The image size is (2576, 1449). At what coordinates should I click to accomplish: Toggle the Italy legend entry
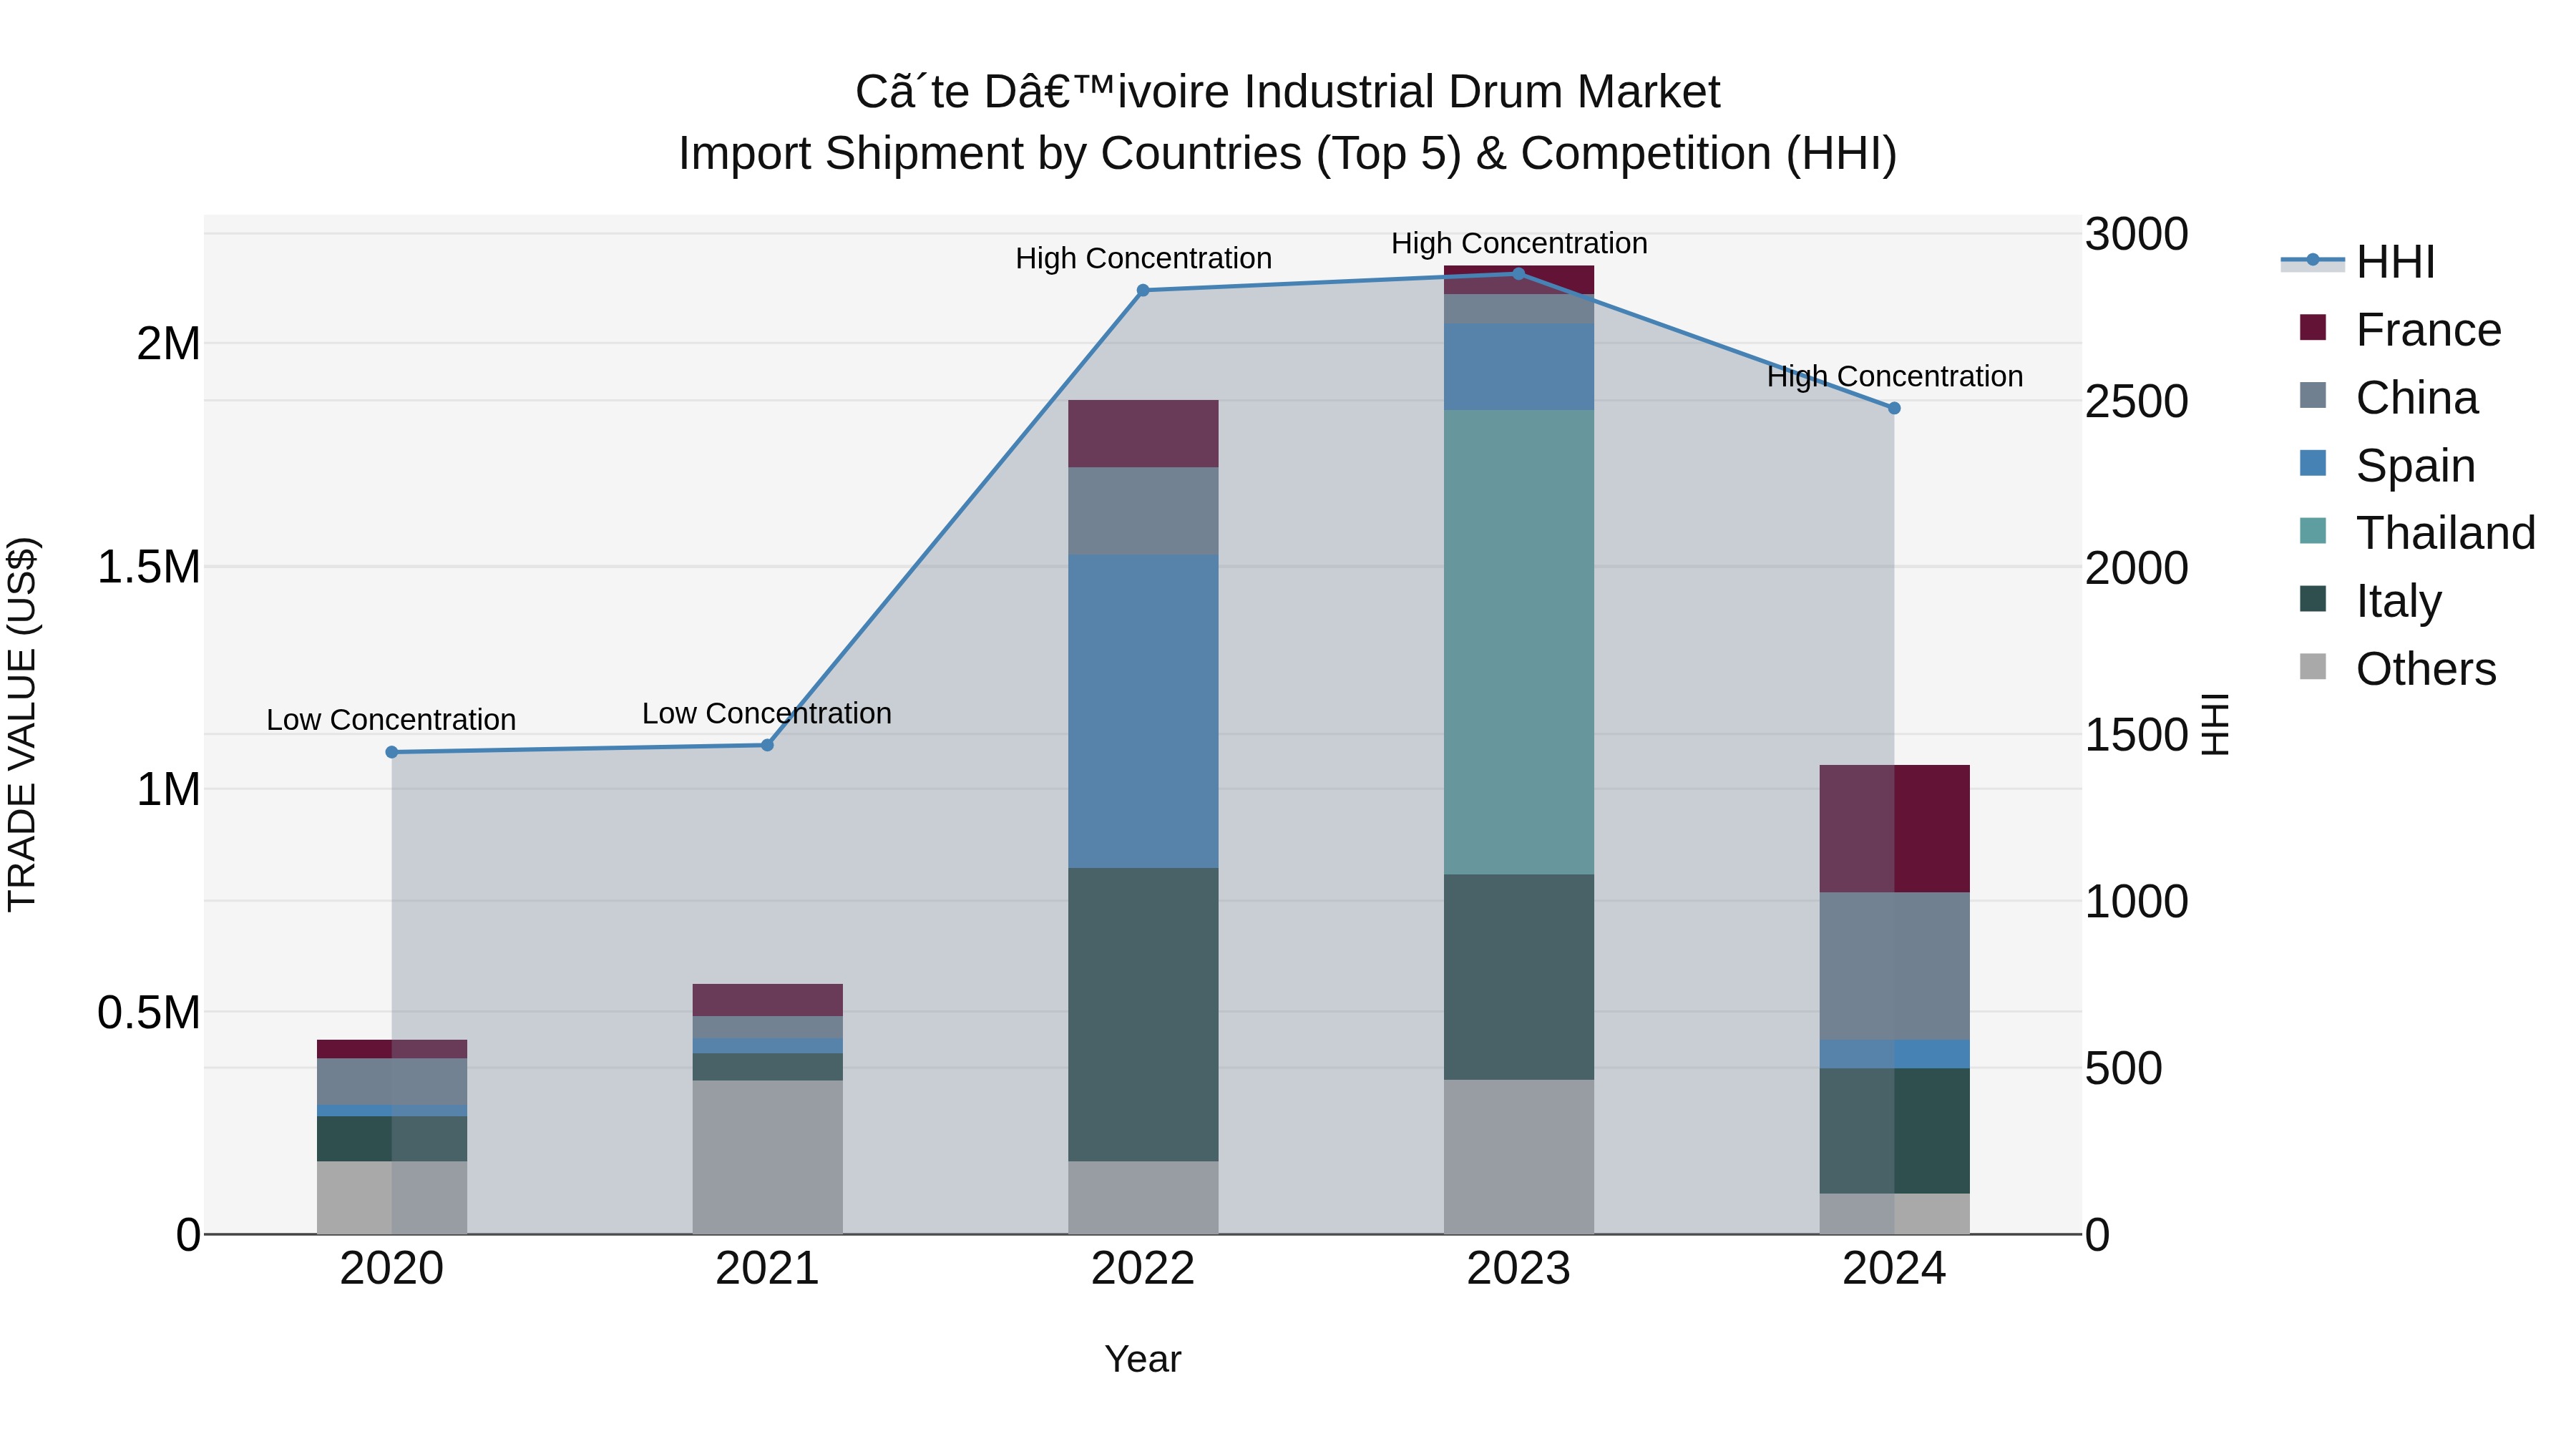pos(2370,601)
